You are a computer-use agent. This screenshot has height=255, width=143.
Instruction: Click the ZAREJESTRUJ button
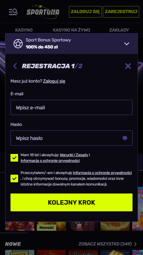tap(121, 12)
